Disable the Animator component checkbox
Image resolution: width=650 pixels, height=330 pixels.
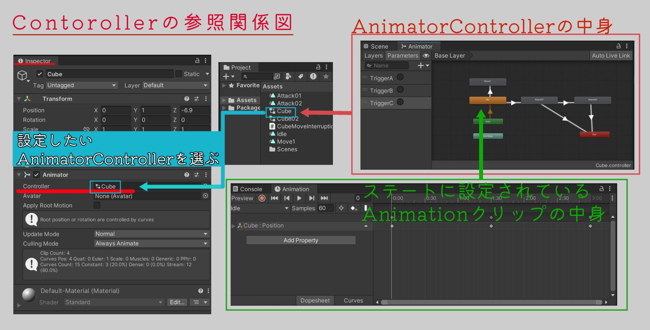[x=36, y=175]
